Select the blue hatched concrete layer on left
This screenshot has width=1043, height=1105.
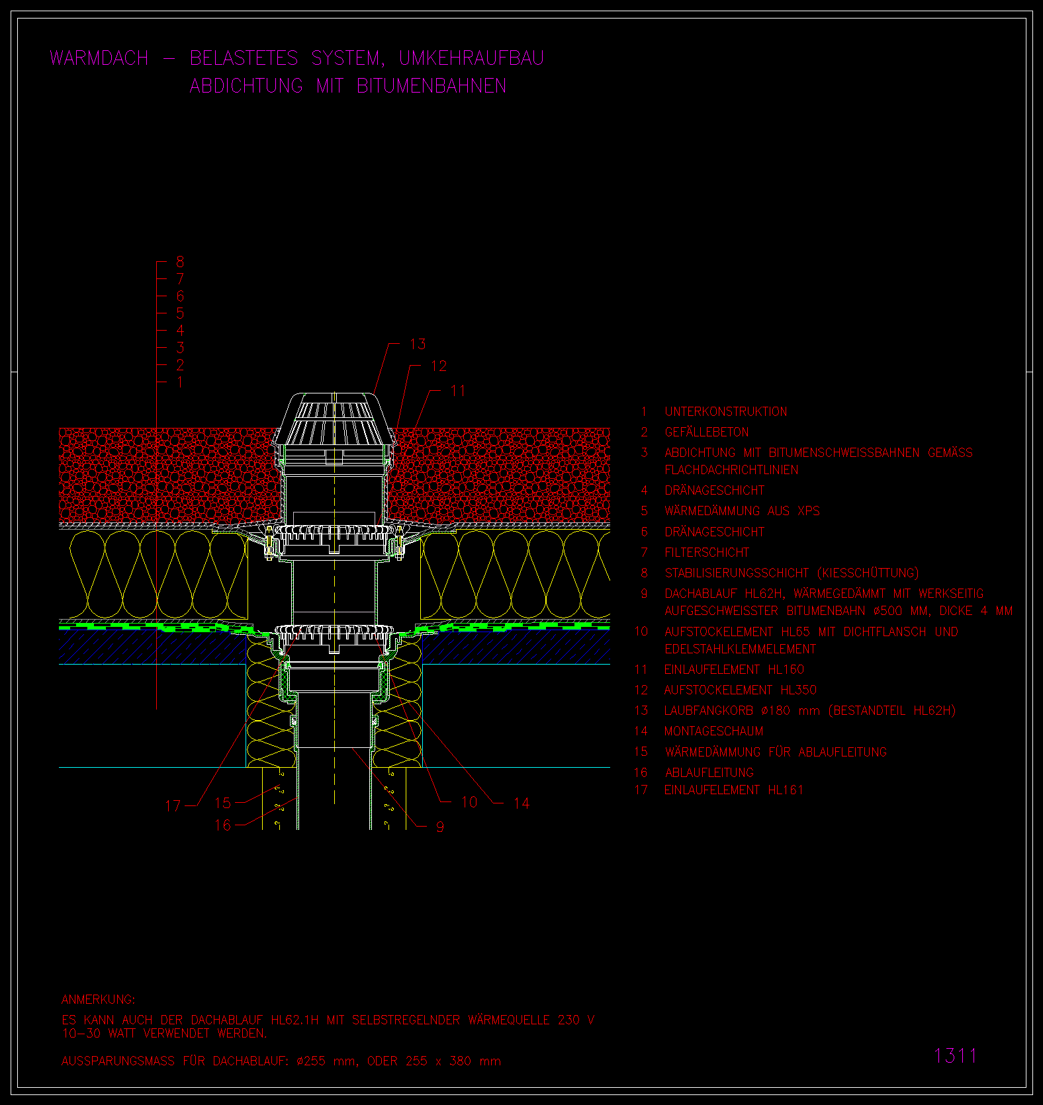(152, 647)
